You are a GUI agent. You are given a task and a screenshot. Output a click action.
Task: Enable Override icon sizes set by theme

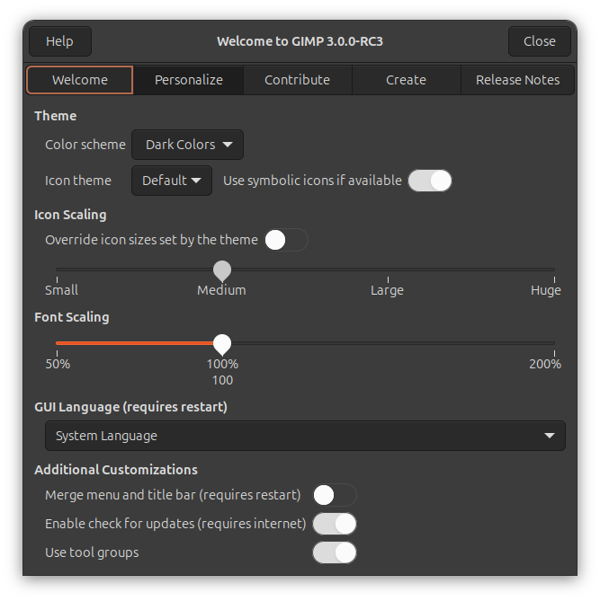(286, 240)
